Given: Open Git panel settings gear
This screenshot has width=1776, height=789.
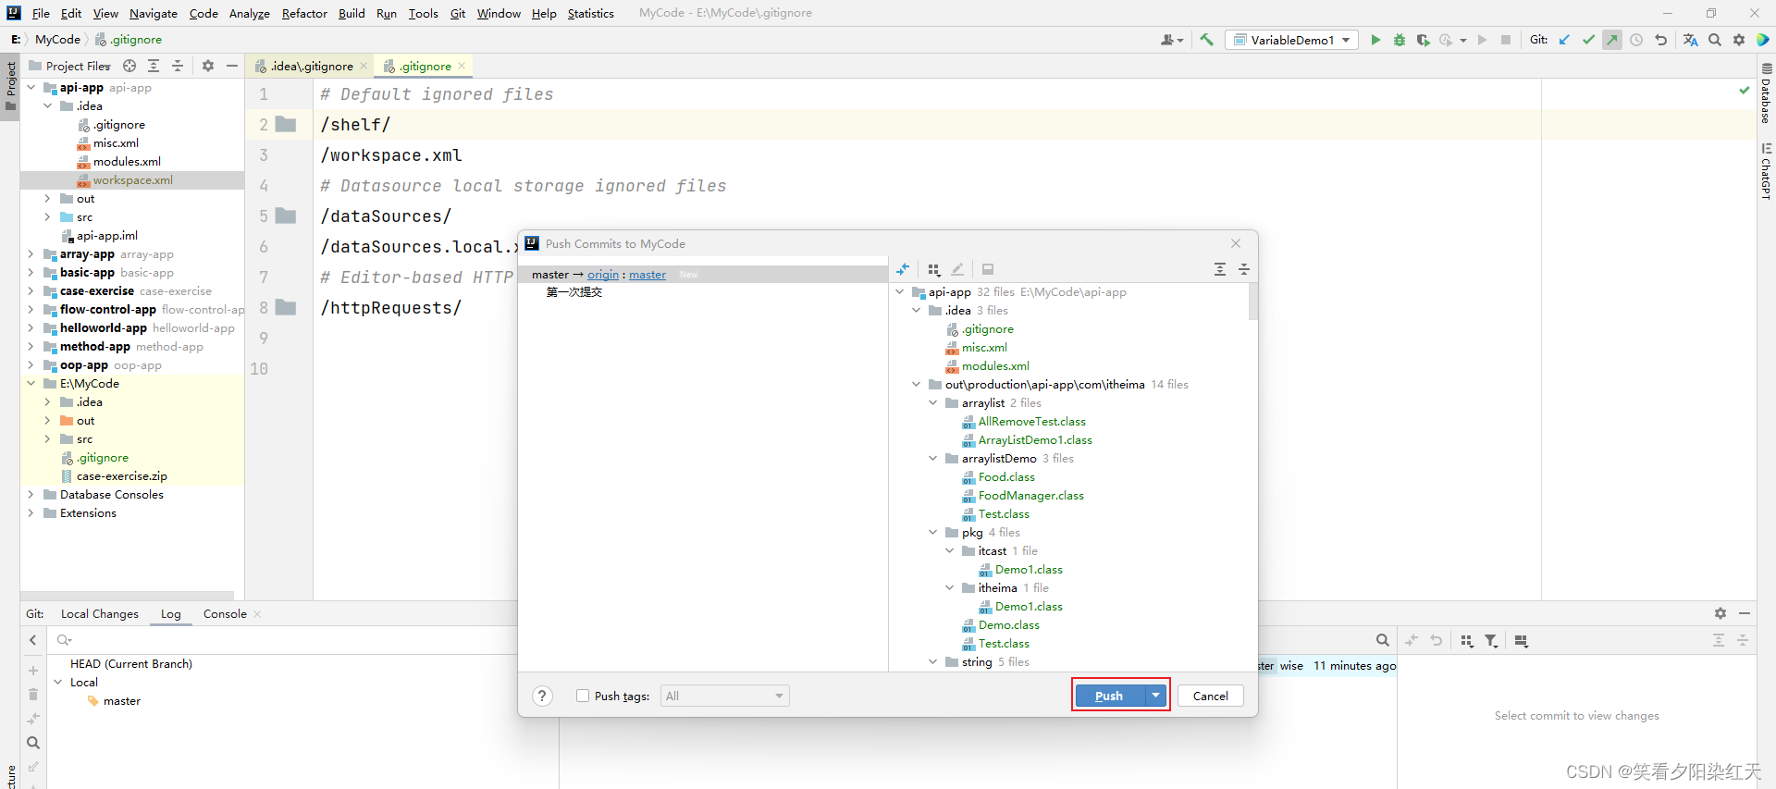Looking at the screenshot, I should click(1720, 613).
